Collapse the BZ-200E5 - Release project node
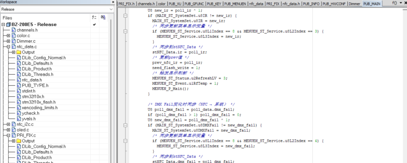Viewport: 407px width, 163px height. [3, 25]
